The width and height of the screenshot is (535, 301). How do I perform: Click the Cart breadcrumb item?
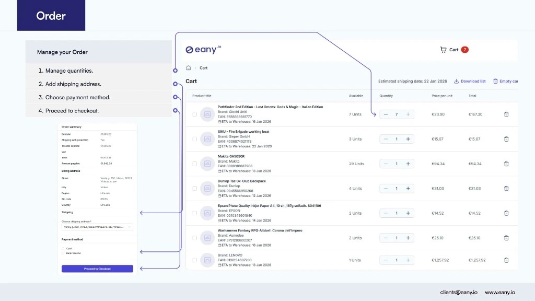(x=203, y=68)
